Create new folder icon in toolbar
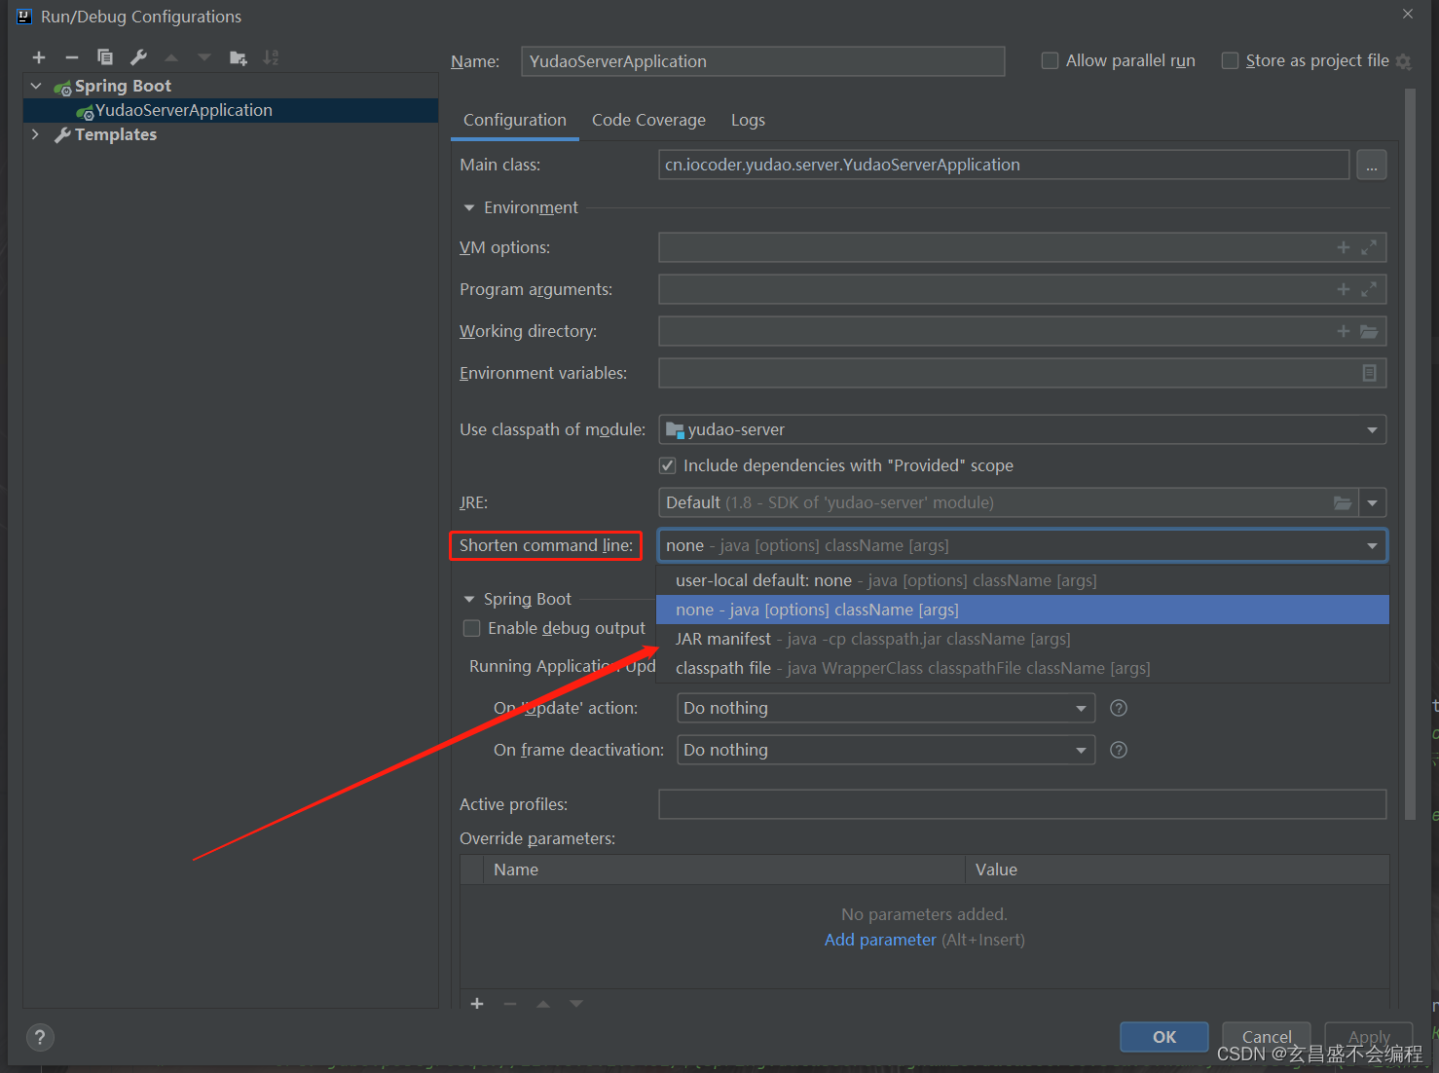 pyautogui.click(x=238, y=57)
